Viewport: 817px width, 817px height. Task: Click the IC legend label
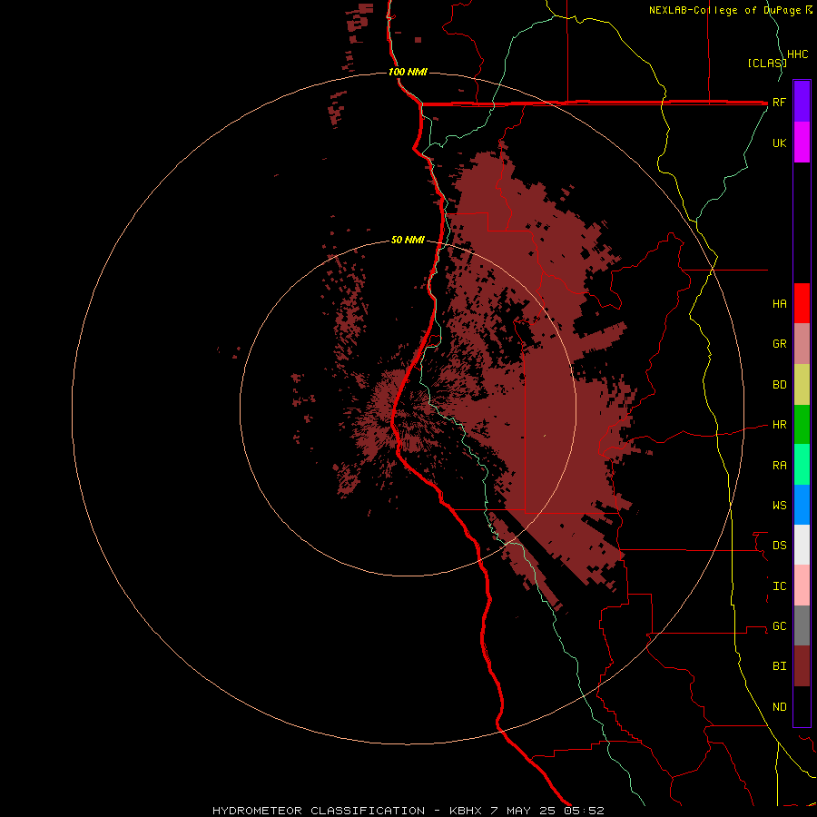pos(780,586)
